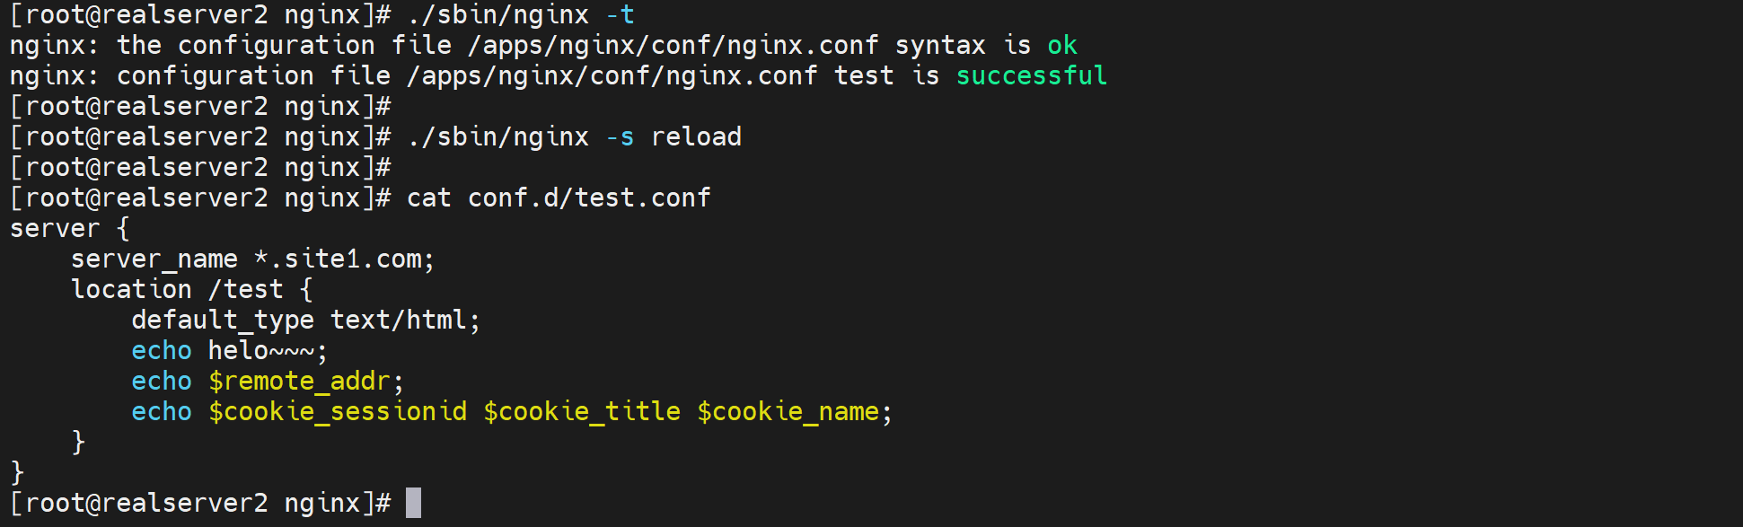Click the "conf.d/test.conf" file path

tap(589, 198)
